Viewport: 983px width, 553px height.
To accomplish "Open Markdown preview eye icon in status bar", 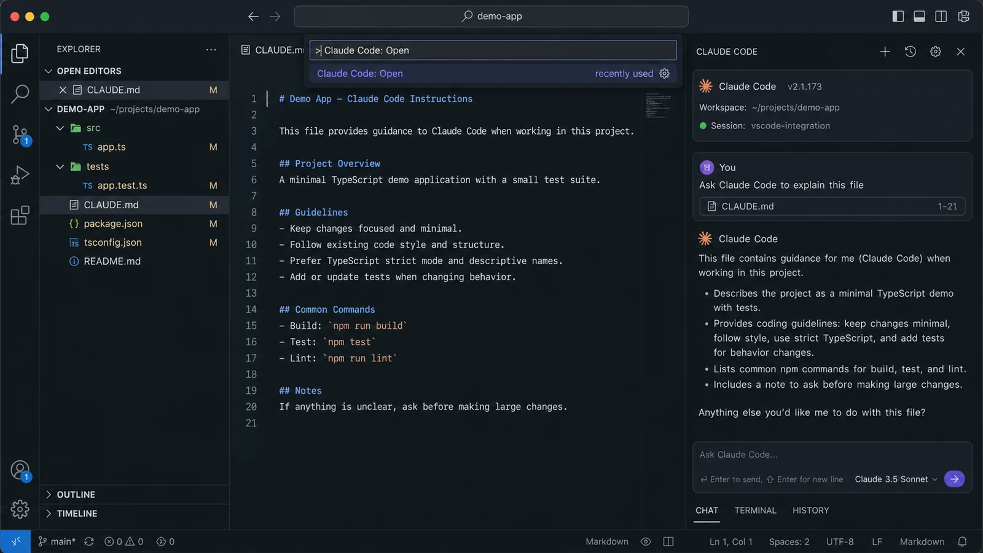I will coord(646,541).
